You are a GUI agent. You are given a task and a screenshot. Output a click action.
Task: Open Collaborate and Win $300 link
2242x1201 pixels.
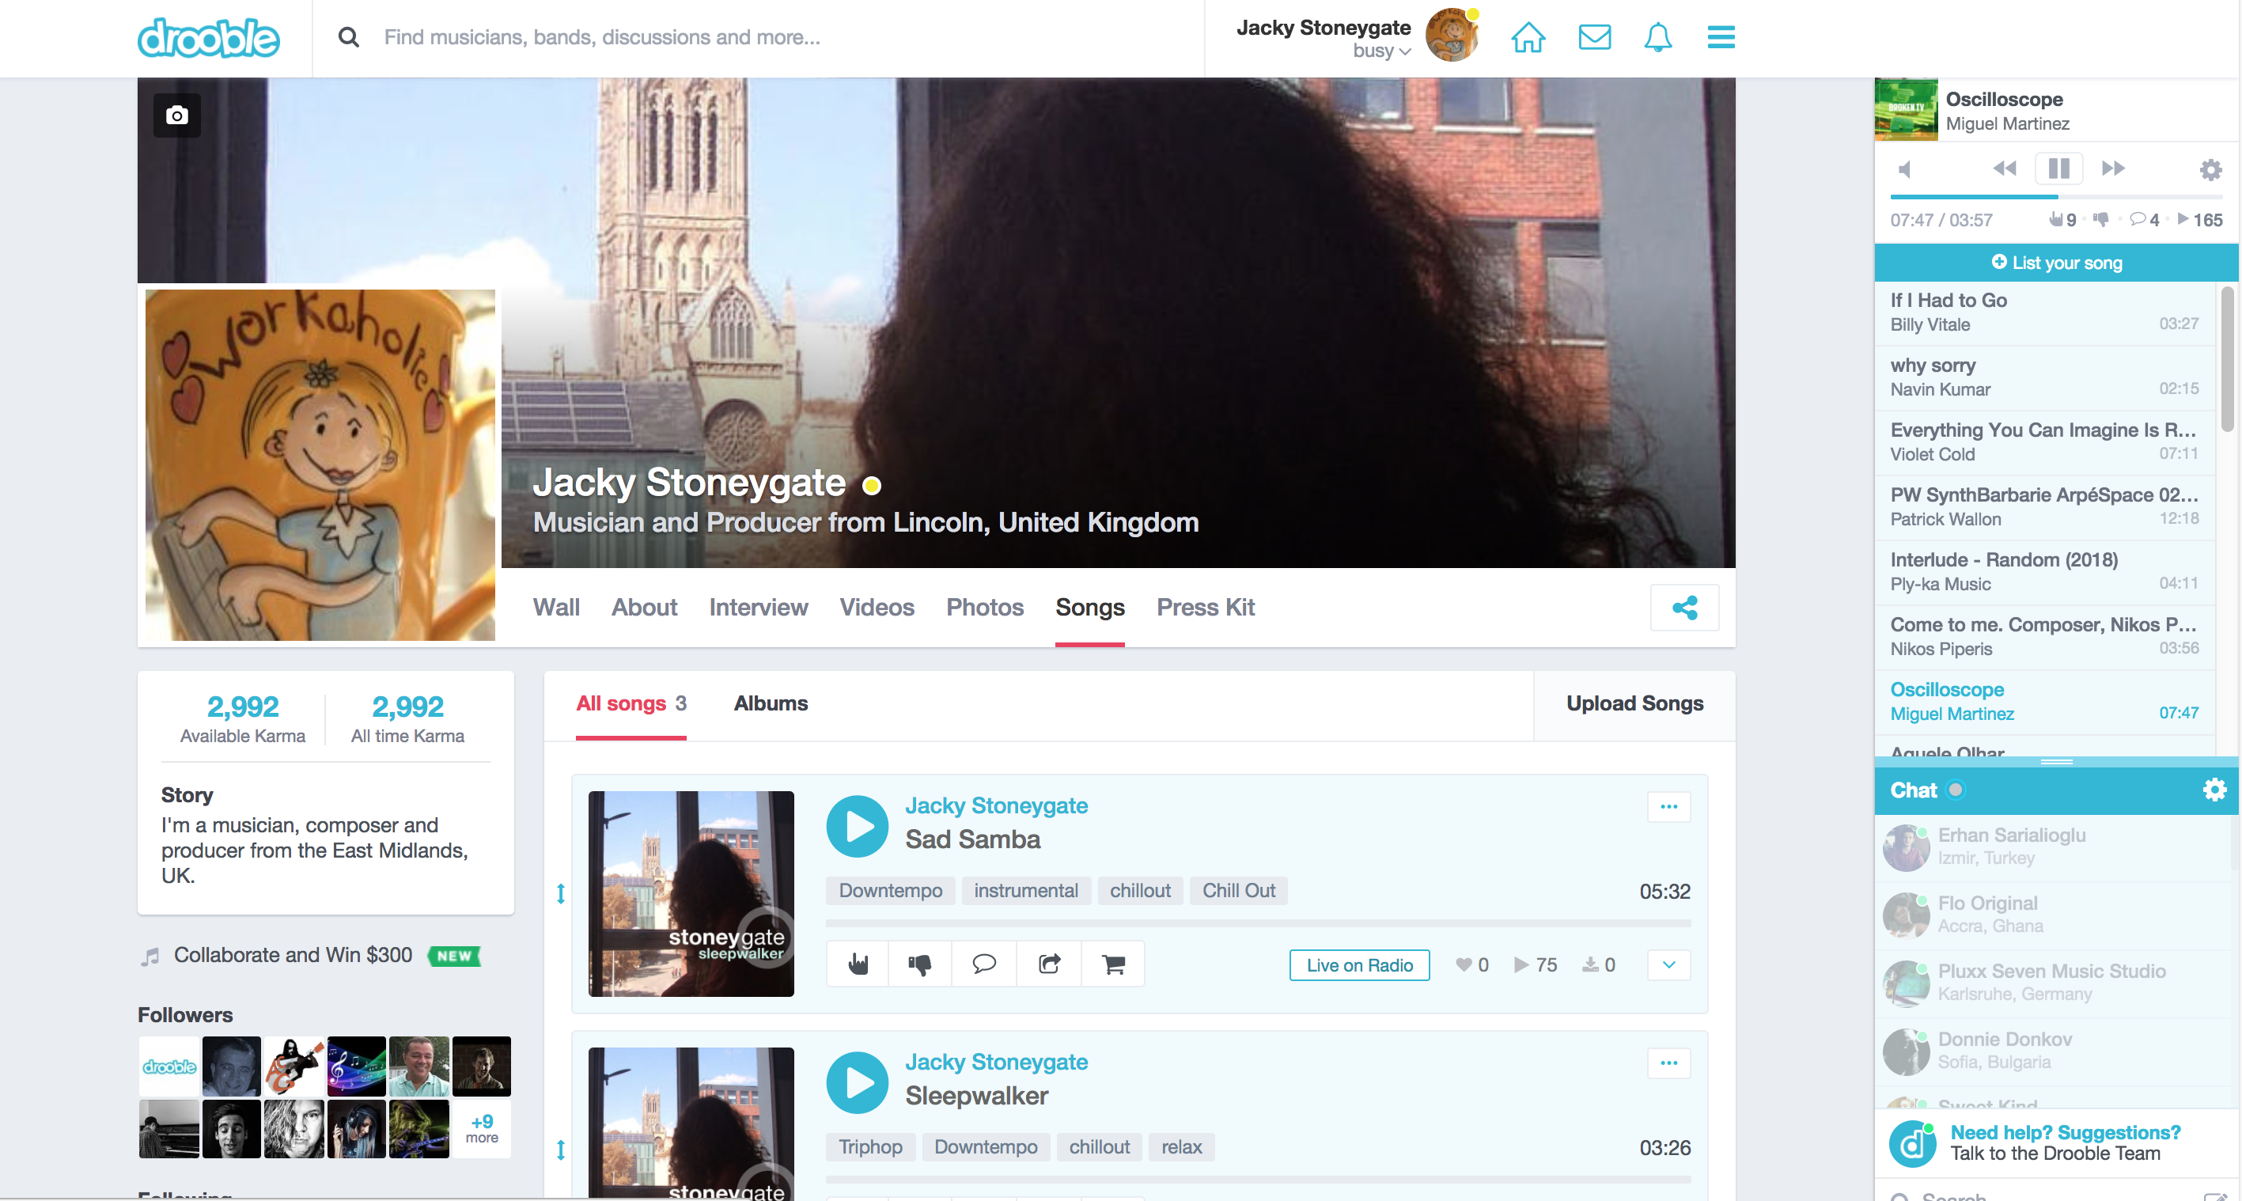[294, 956]
